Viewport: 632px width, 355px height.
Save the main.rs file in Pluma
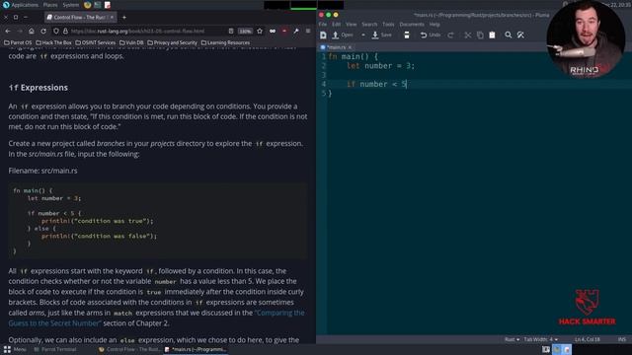point(381,35)
